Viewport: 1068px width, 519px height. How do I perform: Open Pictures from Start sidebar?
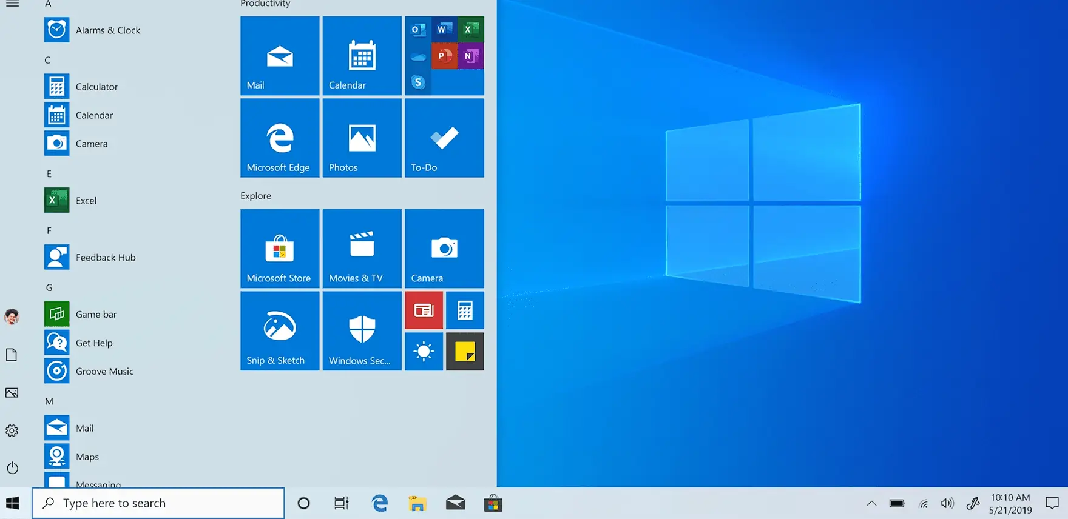click(x=12, y=393)
